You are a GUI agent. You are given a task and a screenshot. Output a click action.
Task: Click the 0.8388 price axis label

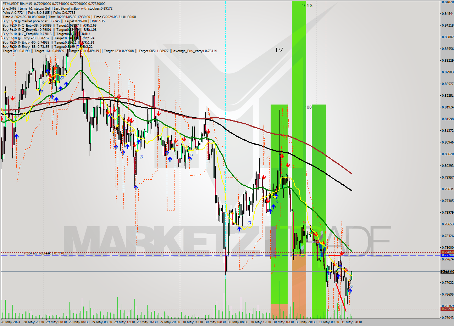pyautogui.click(x=448, y=37)
